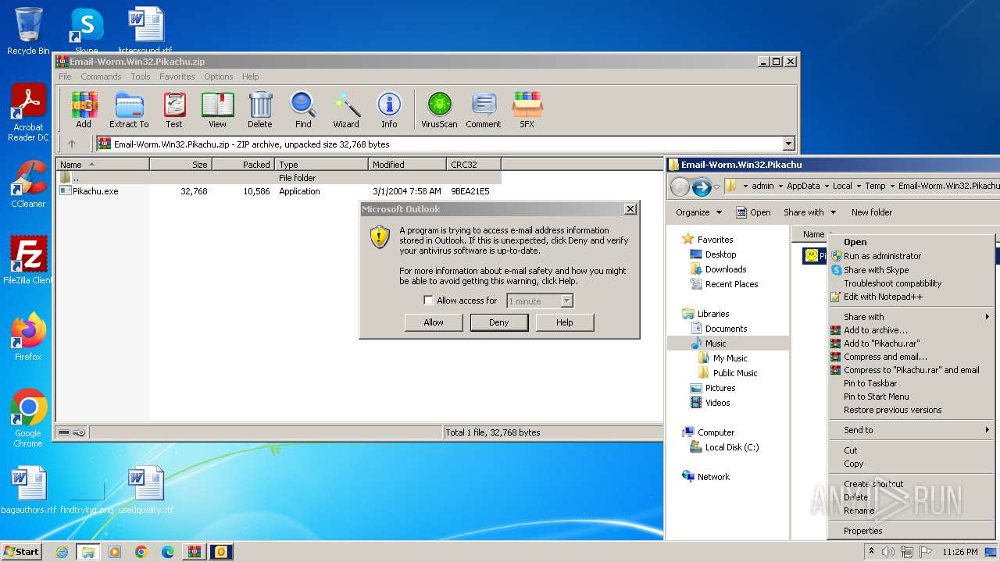Choose Run as administrator from context menu
This screenshot has height=562, width=1000.
(911, 256)
